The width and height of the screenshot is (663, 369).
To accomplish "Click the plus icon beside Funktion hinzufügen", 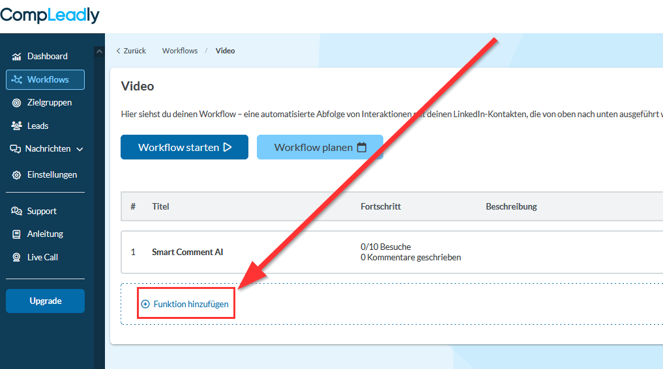I will click(145, 304).
